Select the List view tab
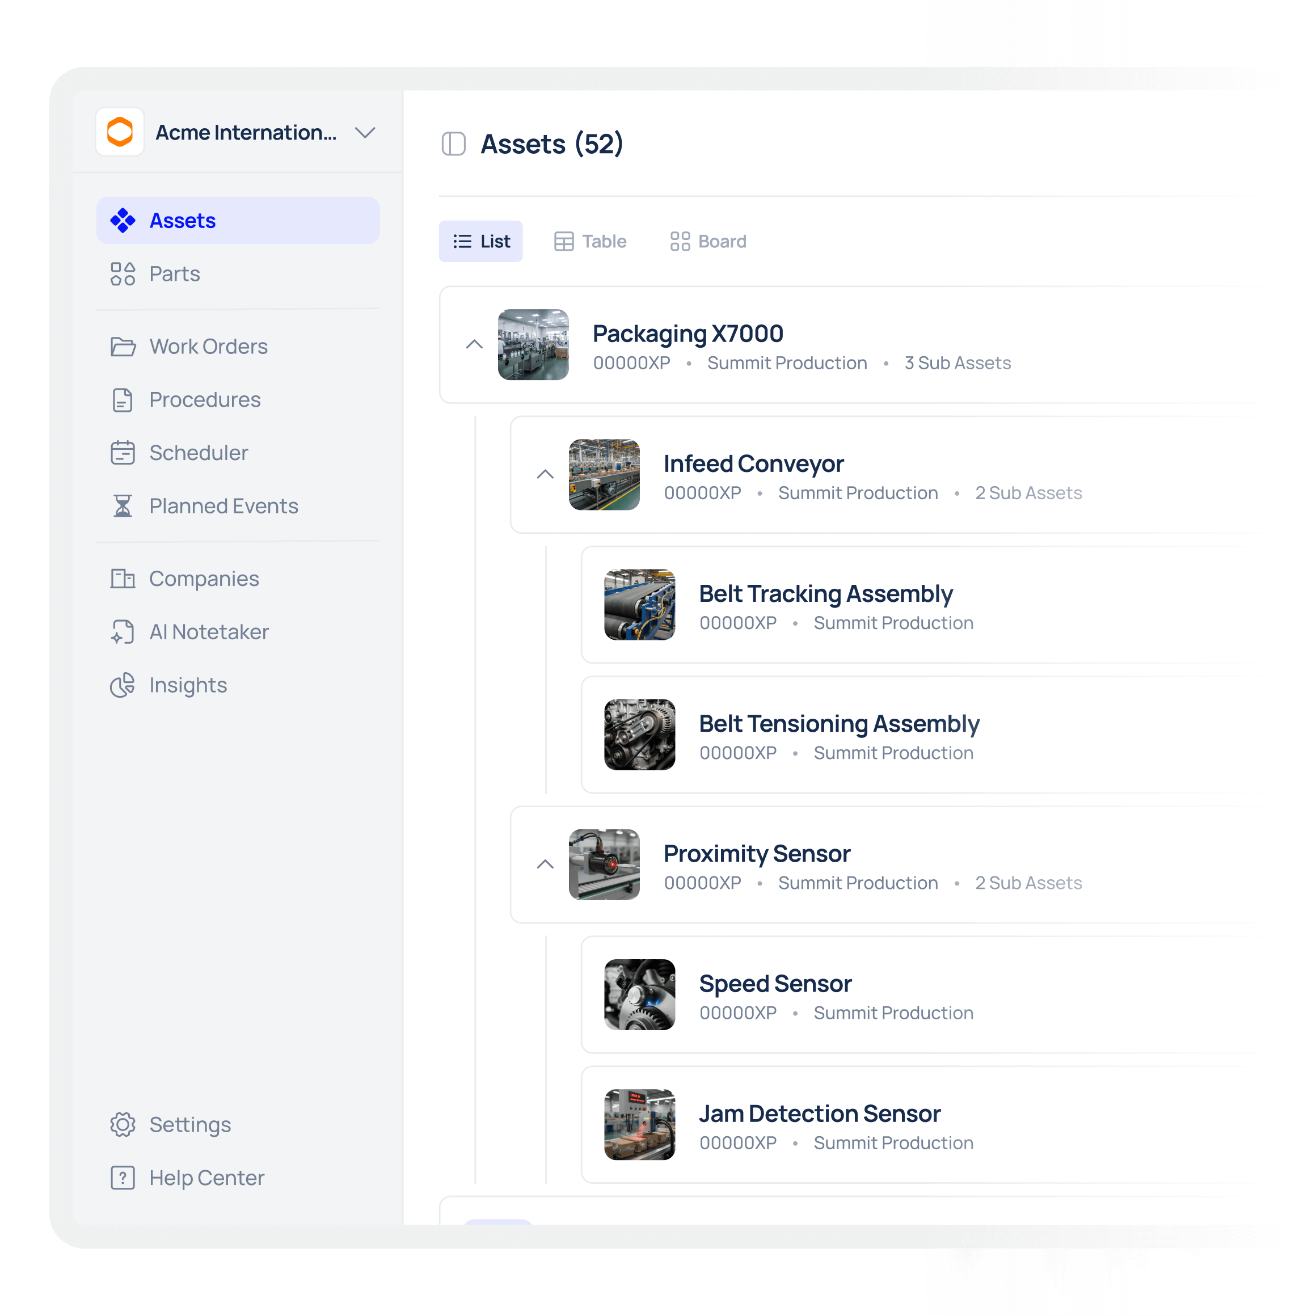Image resolution: width=1316 pixels, height=1316 pixels. [482, 241]
